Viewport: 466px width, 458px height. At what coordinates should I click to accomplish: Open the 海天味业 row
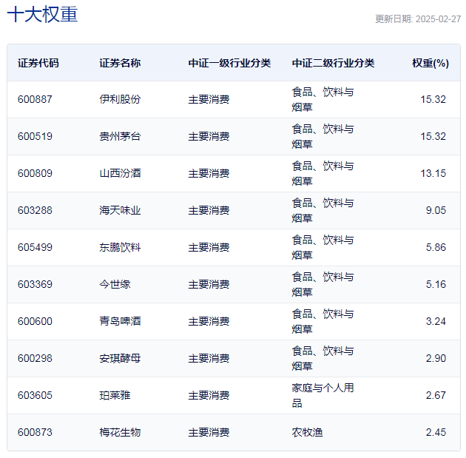click(120, 210)
